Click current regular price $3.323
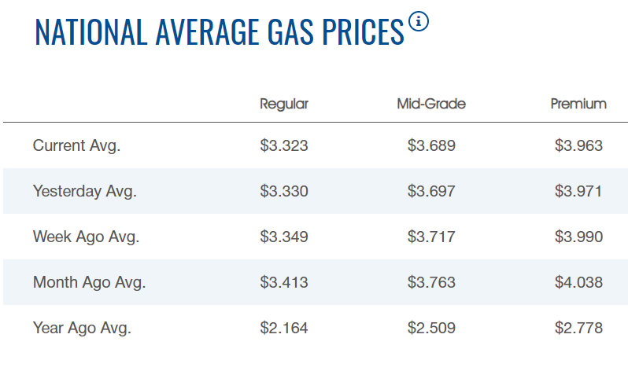This screenshot has width=628, height=371. click(x=284, y=145)
